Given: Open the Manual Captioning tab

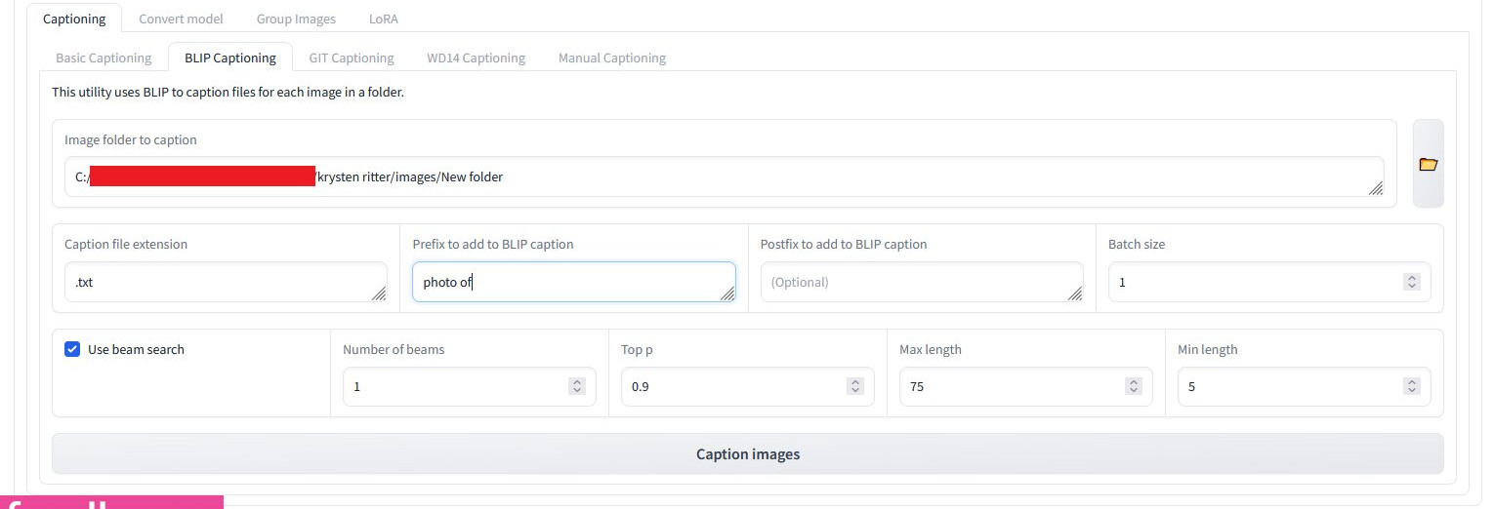Looking at the screenshot, I should 611,58.
